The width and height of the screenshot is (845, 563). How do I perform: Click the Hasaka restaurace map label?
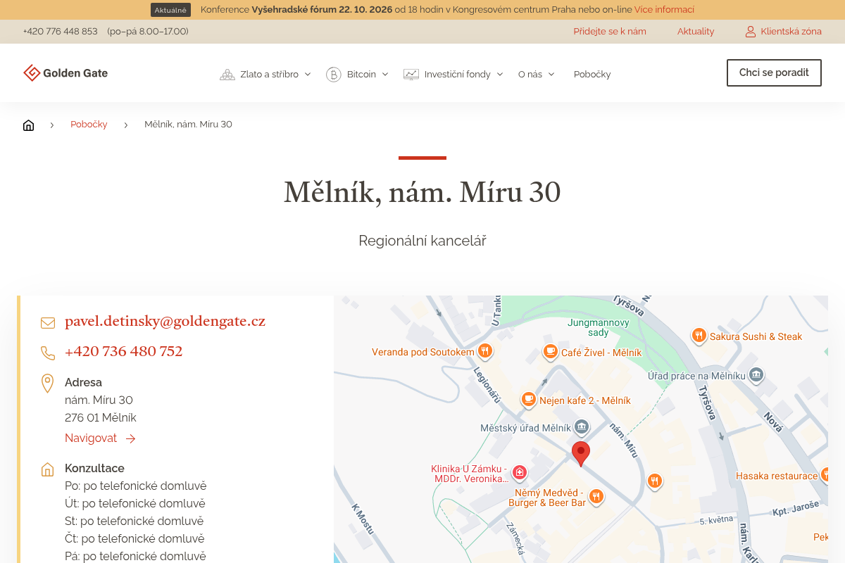[777, 476]
